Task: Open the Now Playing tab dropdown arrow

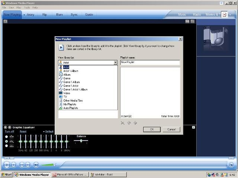Action: tap(24, 15)
